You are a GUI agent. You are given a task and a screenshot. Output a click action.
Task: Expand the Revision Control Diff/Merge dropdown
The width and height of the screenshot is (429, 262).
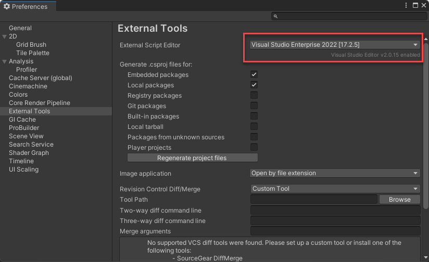point(335,189)
